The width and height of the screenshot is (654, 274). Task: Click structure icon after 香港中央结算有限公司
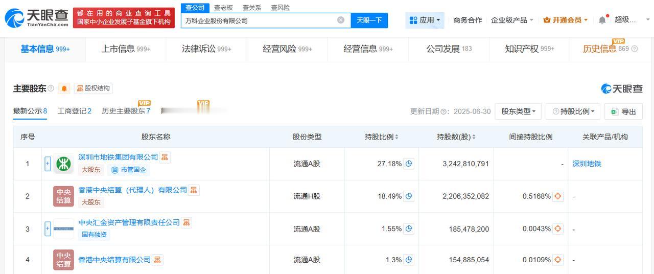tap(157, 260)
